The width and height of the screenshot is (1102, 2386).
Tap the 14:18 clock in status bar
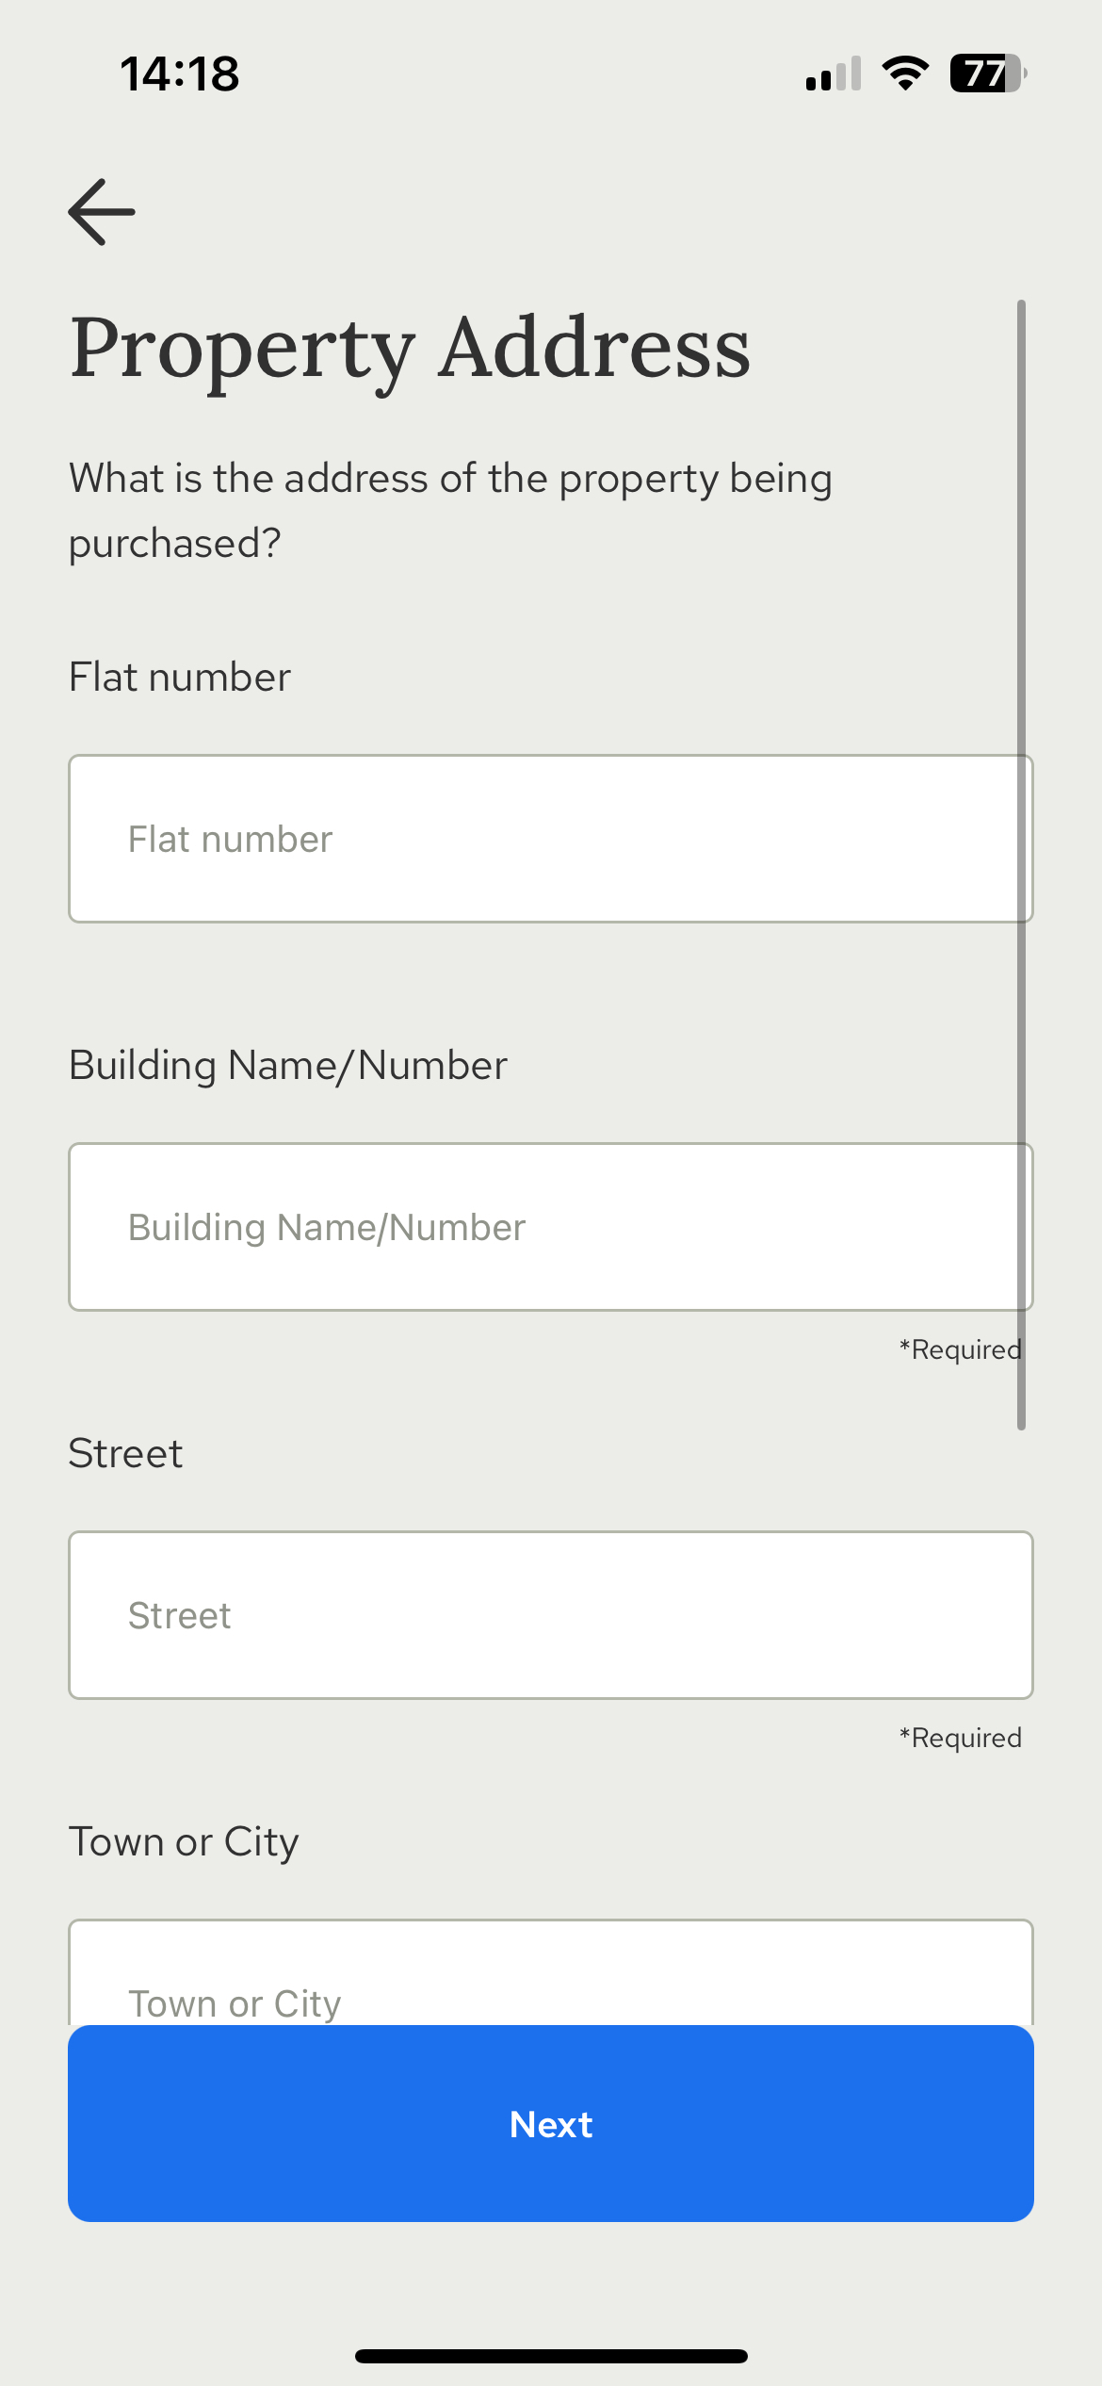click(x=180, y=74)
